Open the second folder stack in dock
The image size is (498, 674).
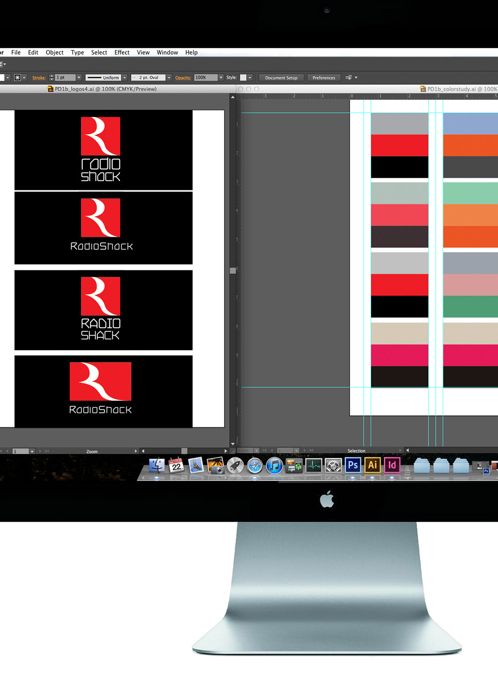tap(441, 466)
